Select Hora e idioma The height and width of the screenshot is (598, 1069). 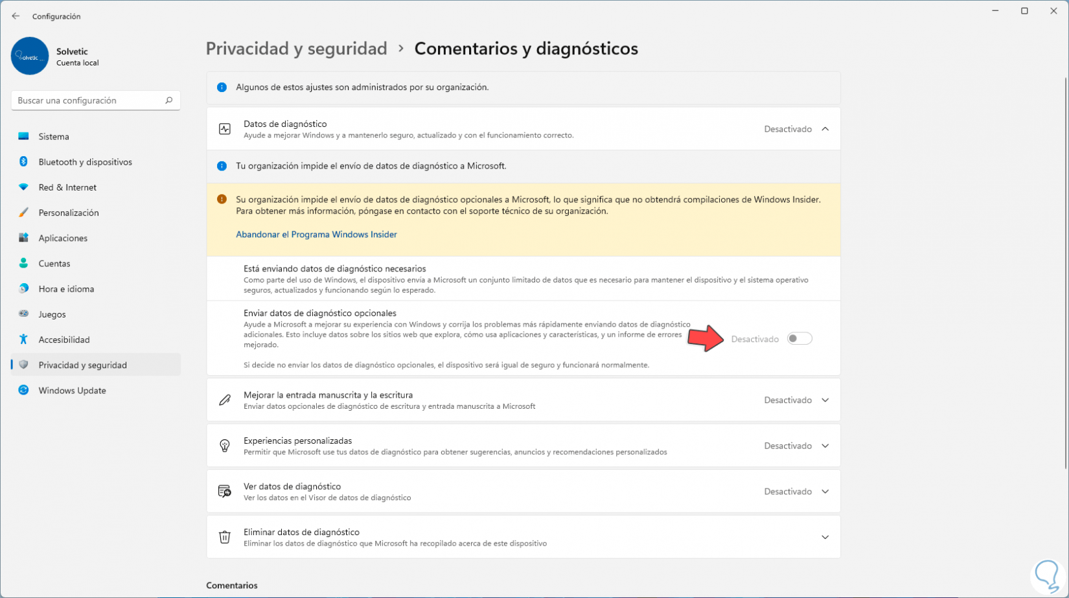pos(96,288)
